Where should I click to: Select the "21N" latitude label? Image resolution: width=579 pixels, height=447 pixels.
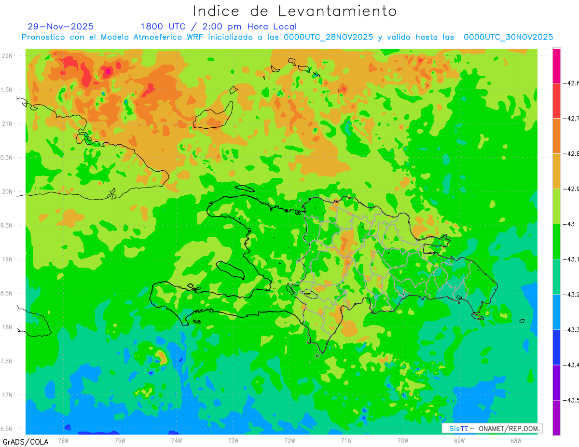[x=8, y=123]
